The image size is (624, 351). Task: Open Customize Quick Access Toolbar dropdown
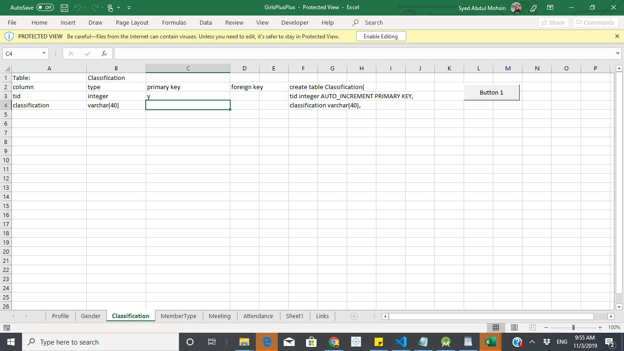129,8
